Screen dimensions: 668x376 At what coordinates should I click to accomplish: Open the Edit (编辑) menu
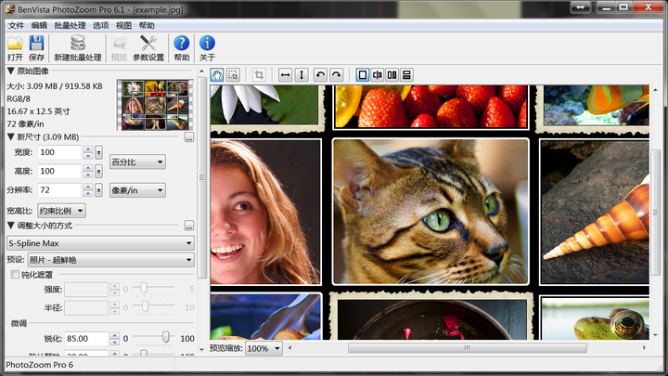[39, 26]
